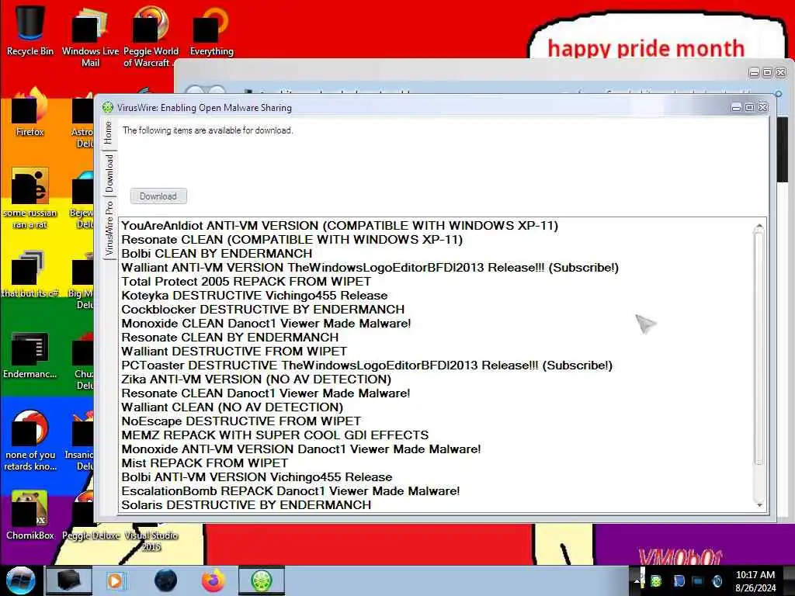Click the Windows Start orb
The width and height of the screenshot is (795, 596).
pyautogui.click(x=19, y=580)
